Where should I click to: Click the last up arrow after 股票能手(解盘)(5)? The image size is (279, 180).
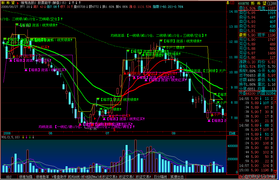[x=80, y=3]
